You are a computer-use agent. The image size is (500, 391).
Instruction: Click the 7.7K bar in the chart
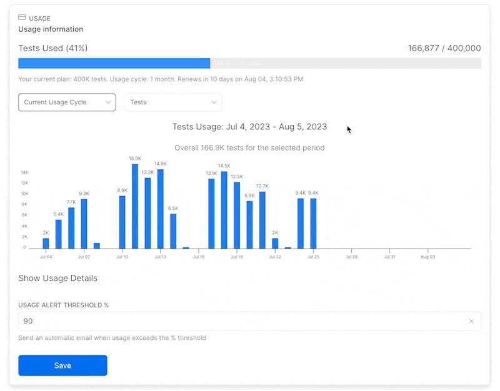(x=71, y=228)
